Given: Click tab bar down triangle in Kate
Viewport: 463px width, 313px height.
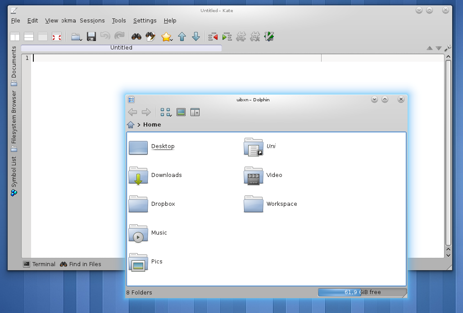Looking at the screenshot, I should click(x=439, y=48).
